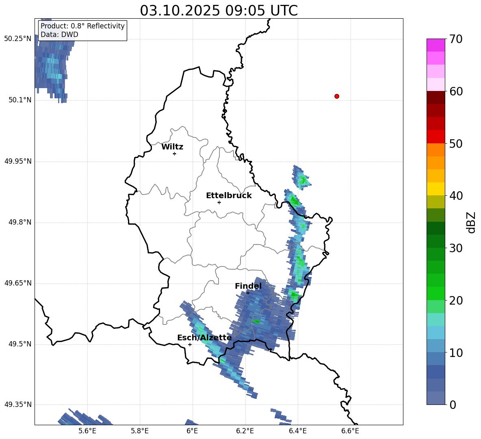Click the green echo core southeast of Findel

click(x=256, y=321)
